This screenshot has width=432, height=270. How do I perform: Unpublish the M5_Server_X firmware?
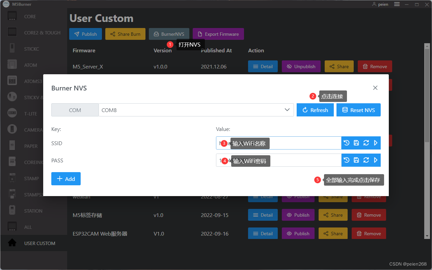click(x=301, y=66)
